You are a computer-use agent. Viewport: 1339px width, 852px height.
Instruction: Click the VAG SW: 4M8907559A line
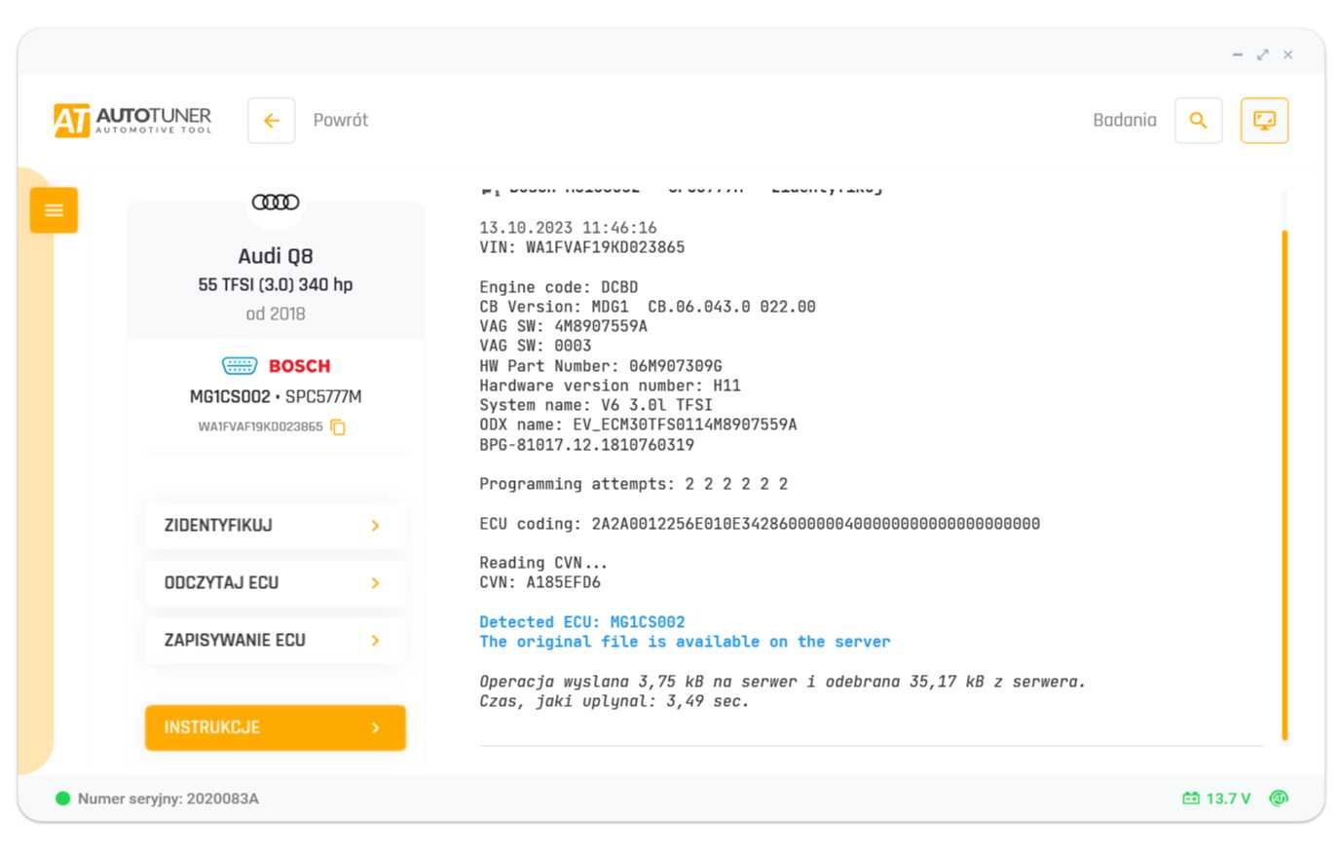pos(563,327)
